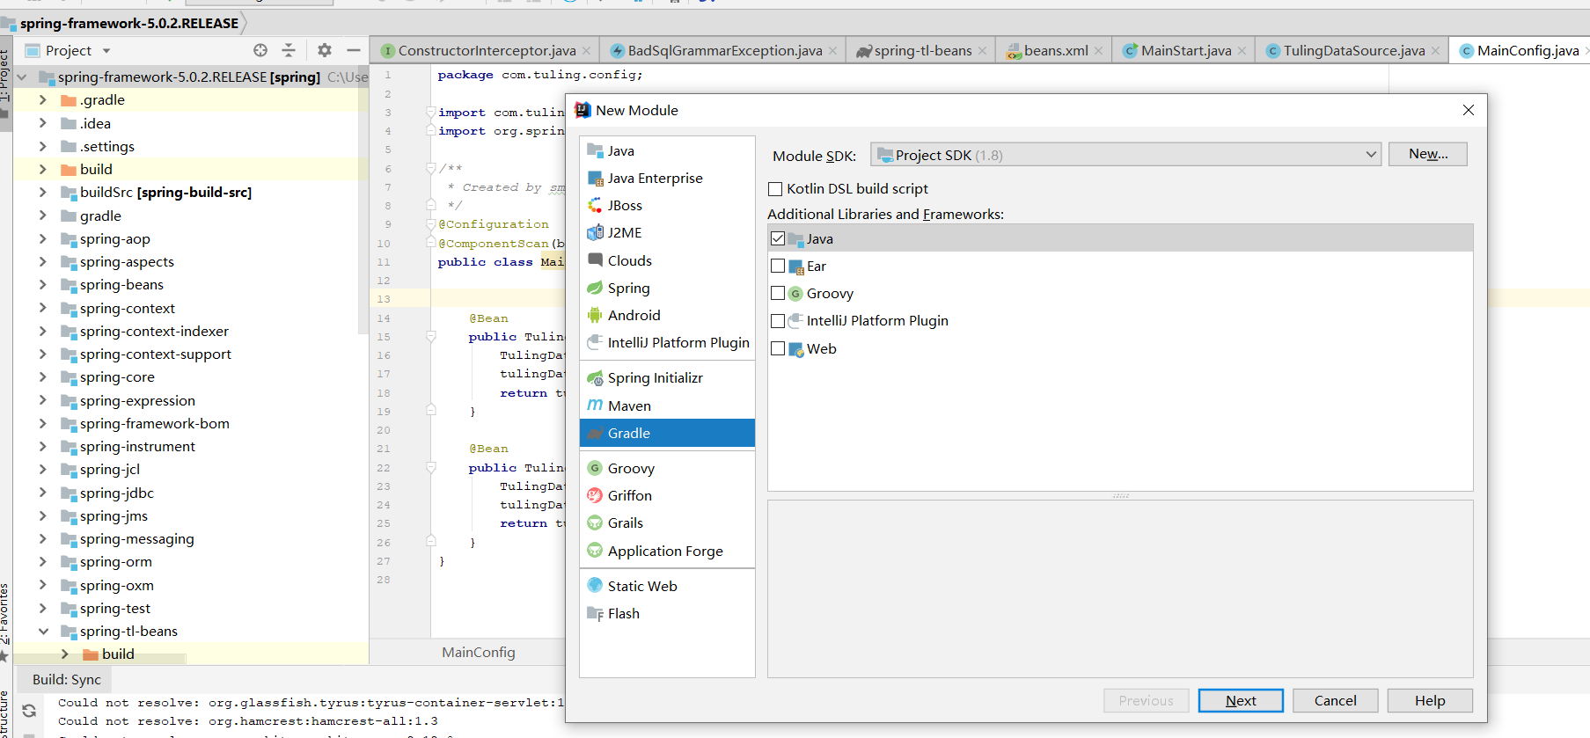The height and width of the screenshot is (738, 1590).
Task: Select spring-messaging module in tree
Action: coord(136,538)
